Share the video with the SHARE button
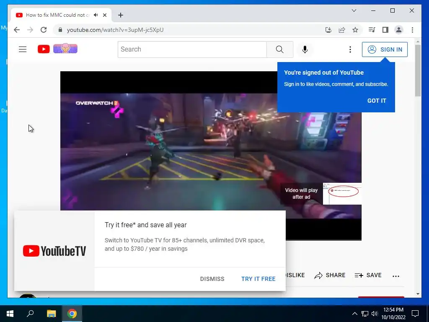Viewport: 429px width, 322px height. point(330,275)
